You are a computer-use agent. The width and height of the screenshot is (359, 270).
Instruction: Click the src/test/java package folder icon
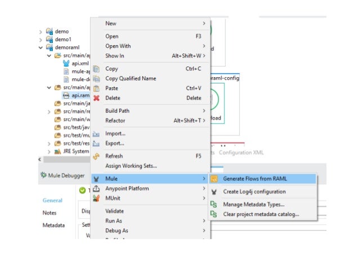[x=57, y=127]
